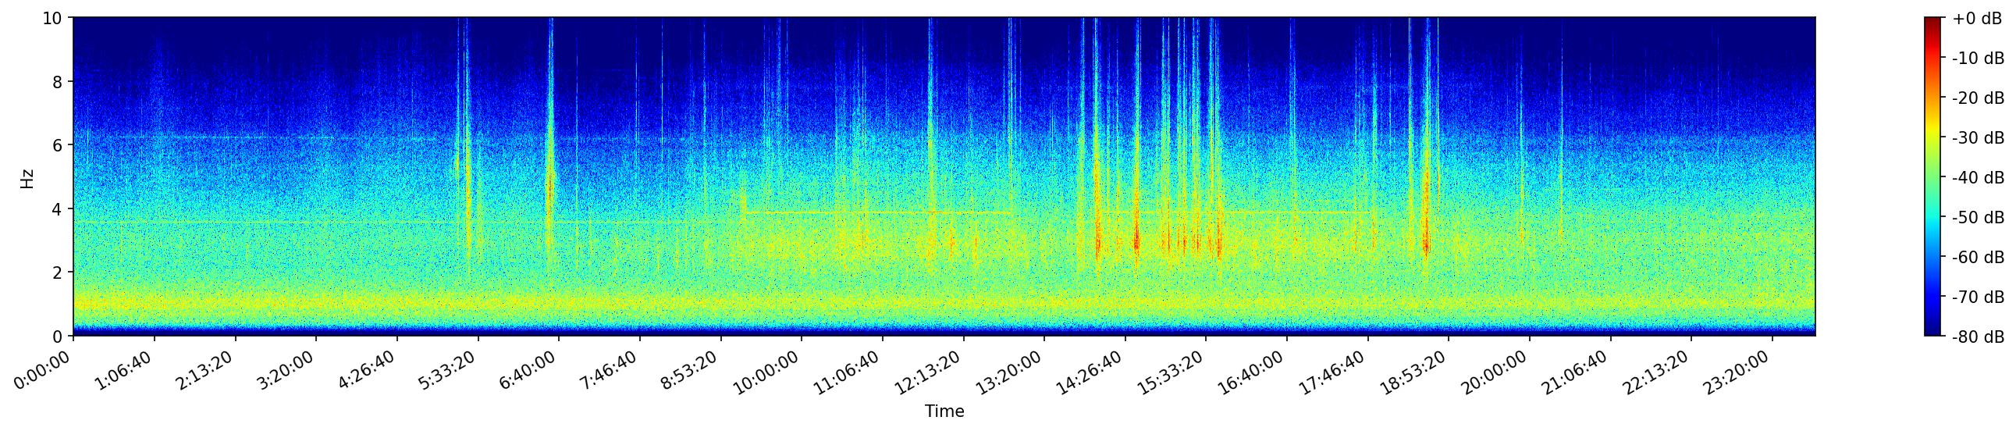
Task: Click the 0 Hz y-axis tick label
Action: click(58, 337)
